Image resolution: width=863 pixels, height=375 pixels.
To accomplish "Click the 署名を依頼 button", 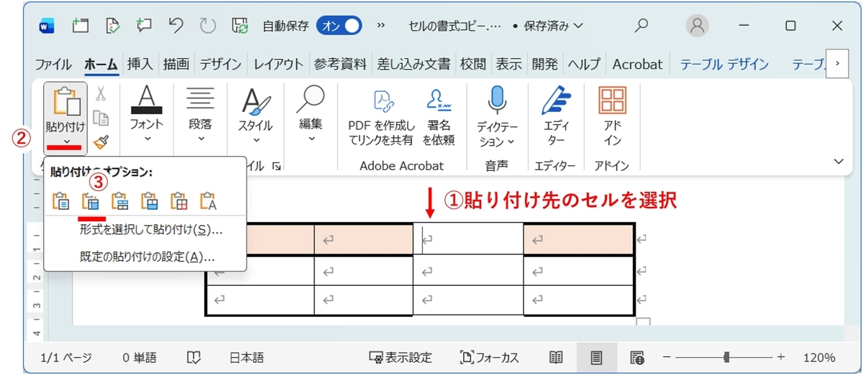I will tap(438, 117).
